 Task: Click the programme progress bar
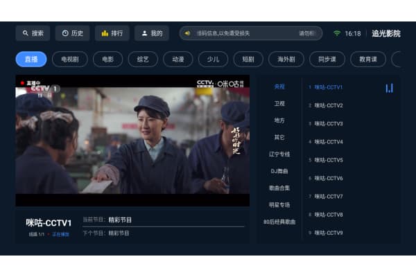tap(163, 226)
